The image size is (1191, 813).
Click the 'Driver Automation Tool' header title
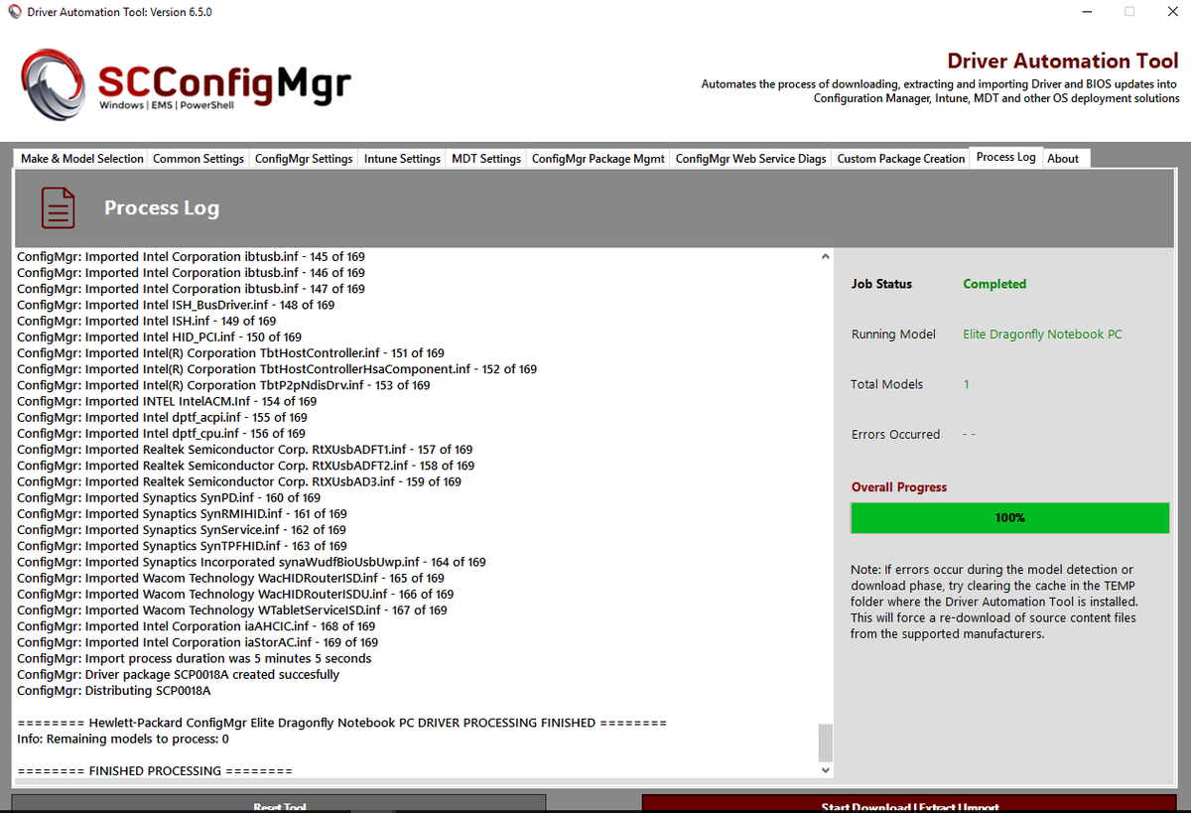click(1063, 62)
